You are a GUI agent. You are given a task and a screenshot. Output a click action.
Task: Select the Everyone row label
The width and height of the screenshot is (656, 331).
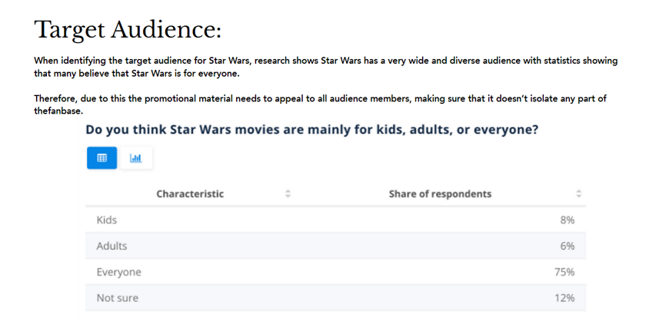(118, 272)
